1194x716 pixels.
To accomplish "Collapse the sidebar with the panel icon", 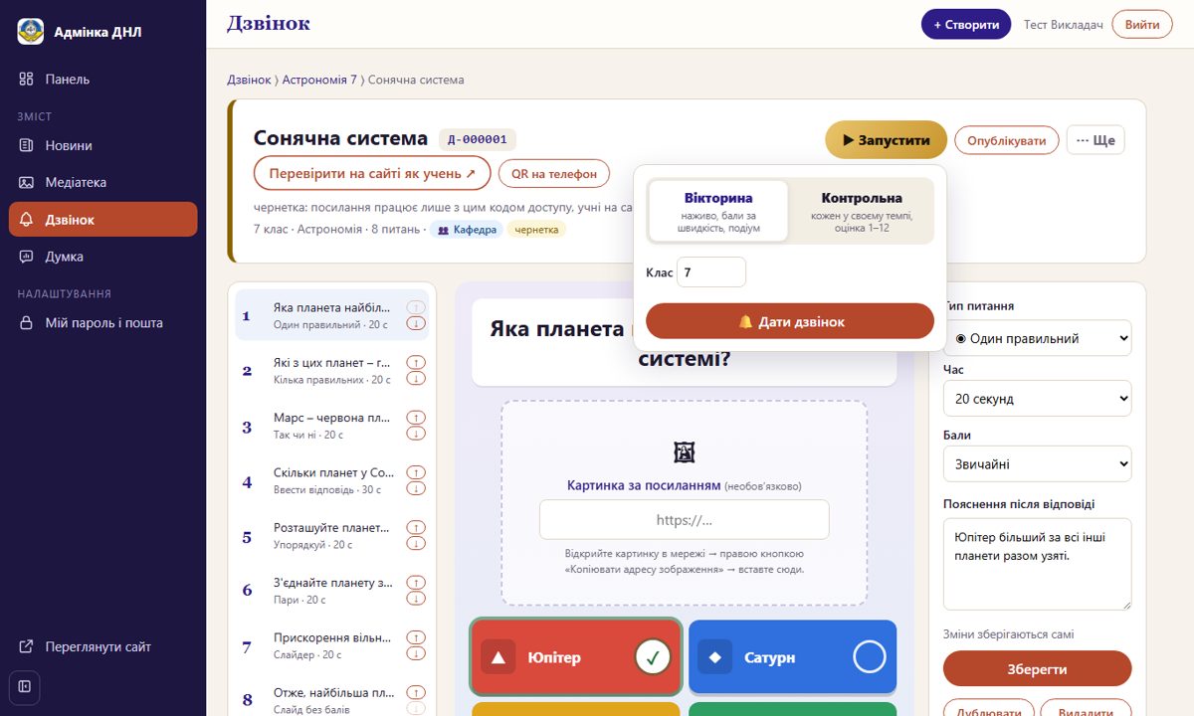I will coord(25,687).
